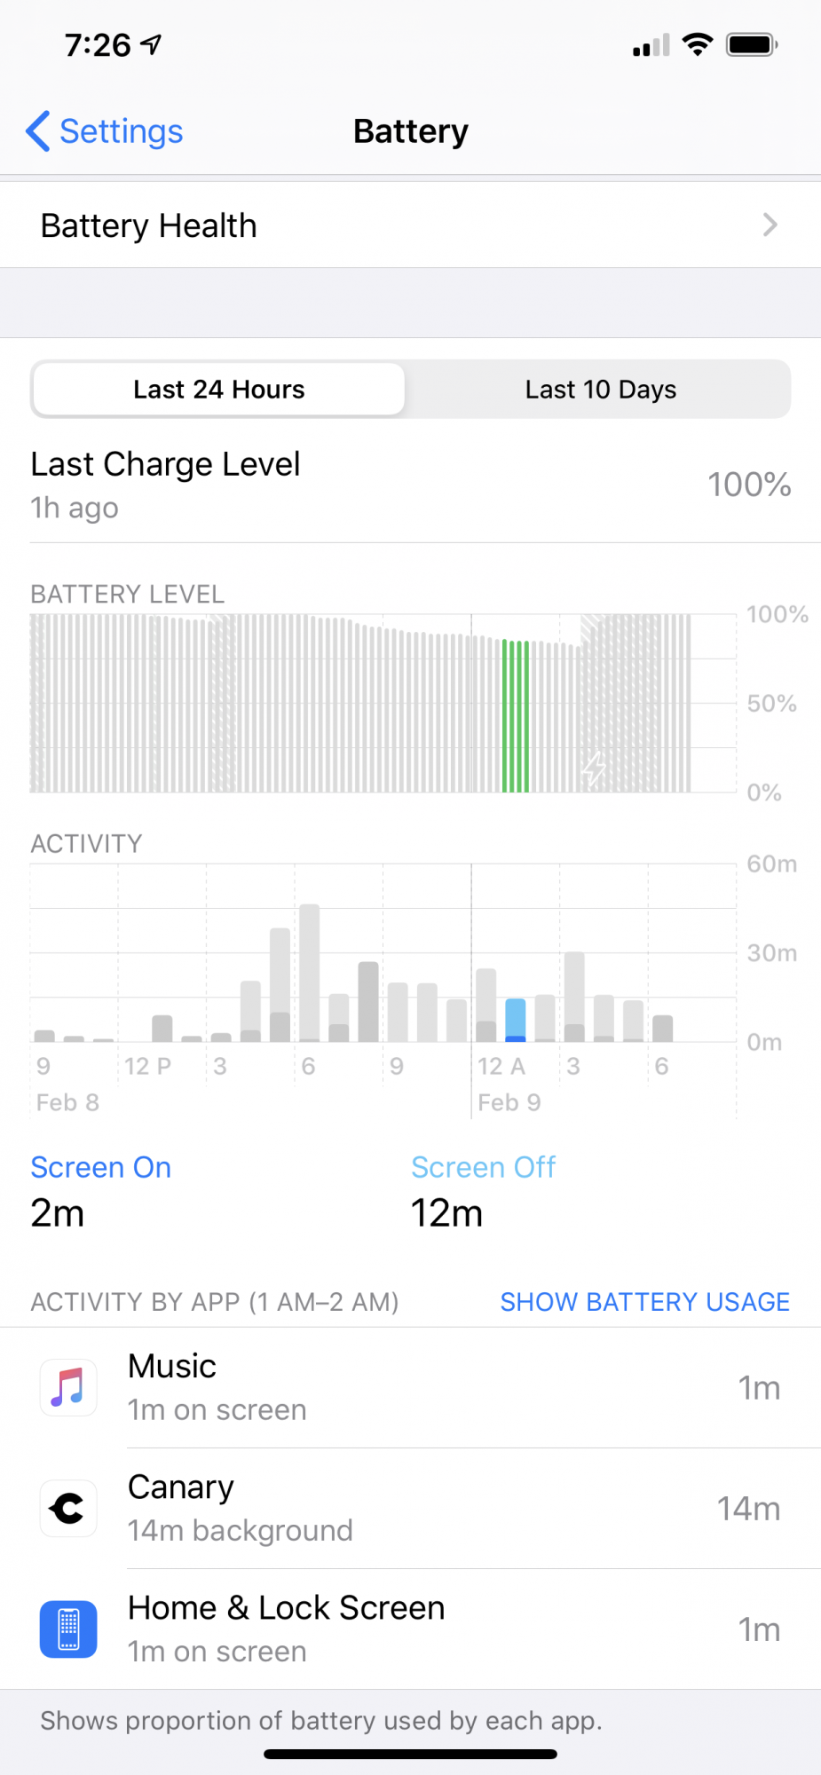Screen dimensions: 821x1775
Task: Tap the Music app icon
Action: pyautogui.click(x=68, y=1387)
